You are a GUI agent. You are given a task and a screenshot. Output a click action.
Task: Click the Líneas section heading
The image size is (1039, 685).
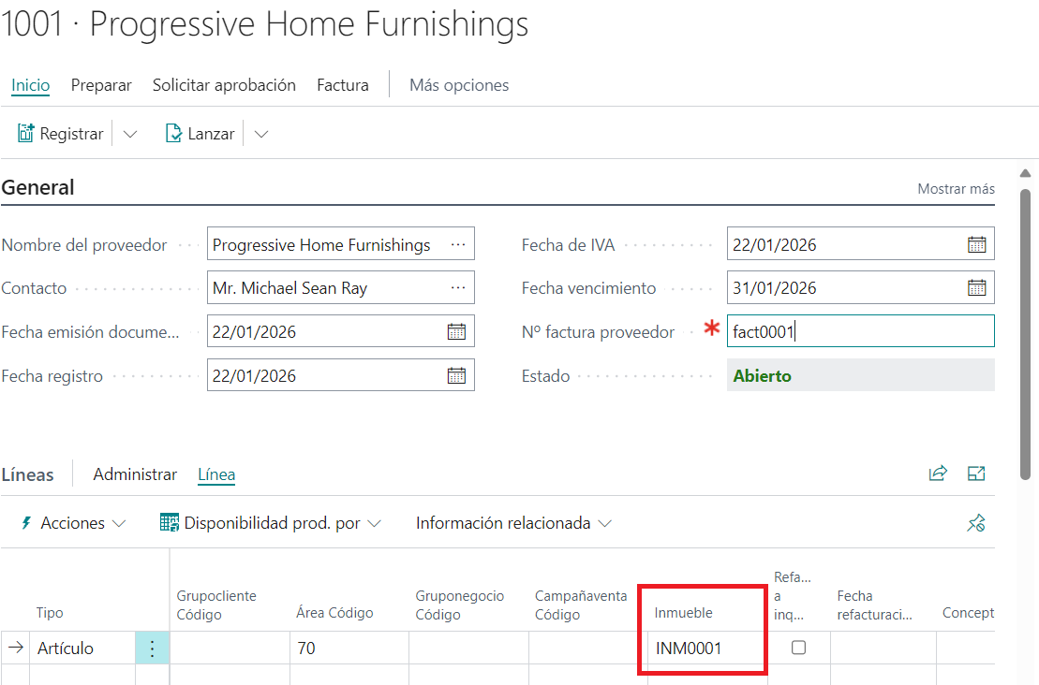(x=28, y=474)
